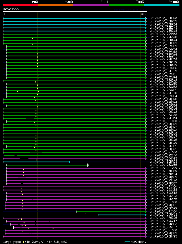Select the white AV529555 query bar
Screen dimensions: 182x244
pyautogui.click(x=75, y=12)
